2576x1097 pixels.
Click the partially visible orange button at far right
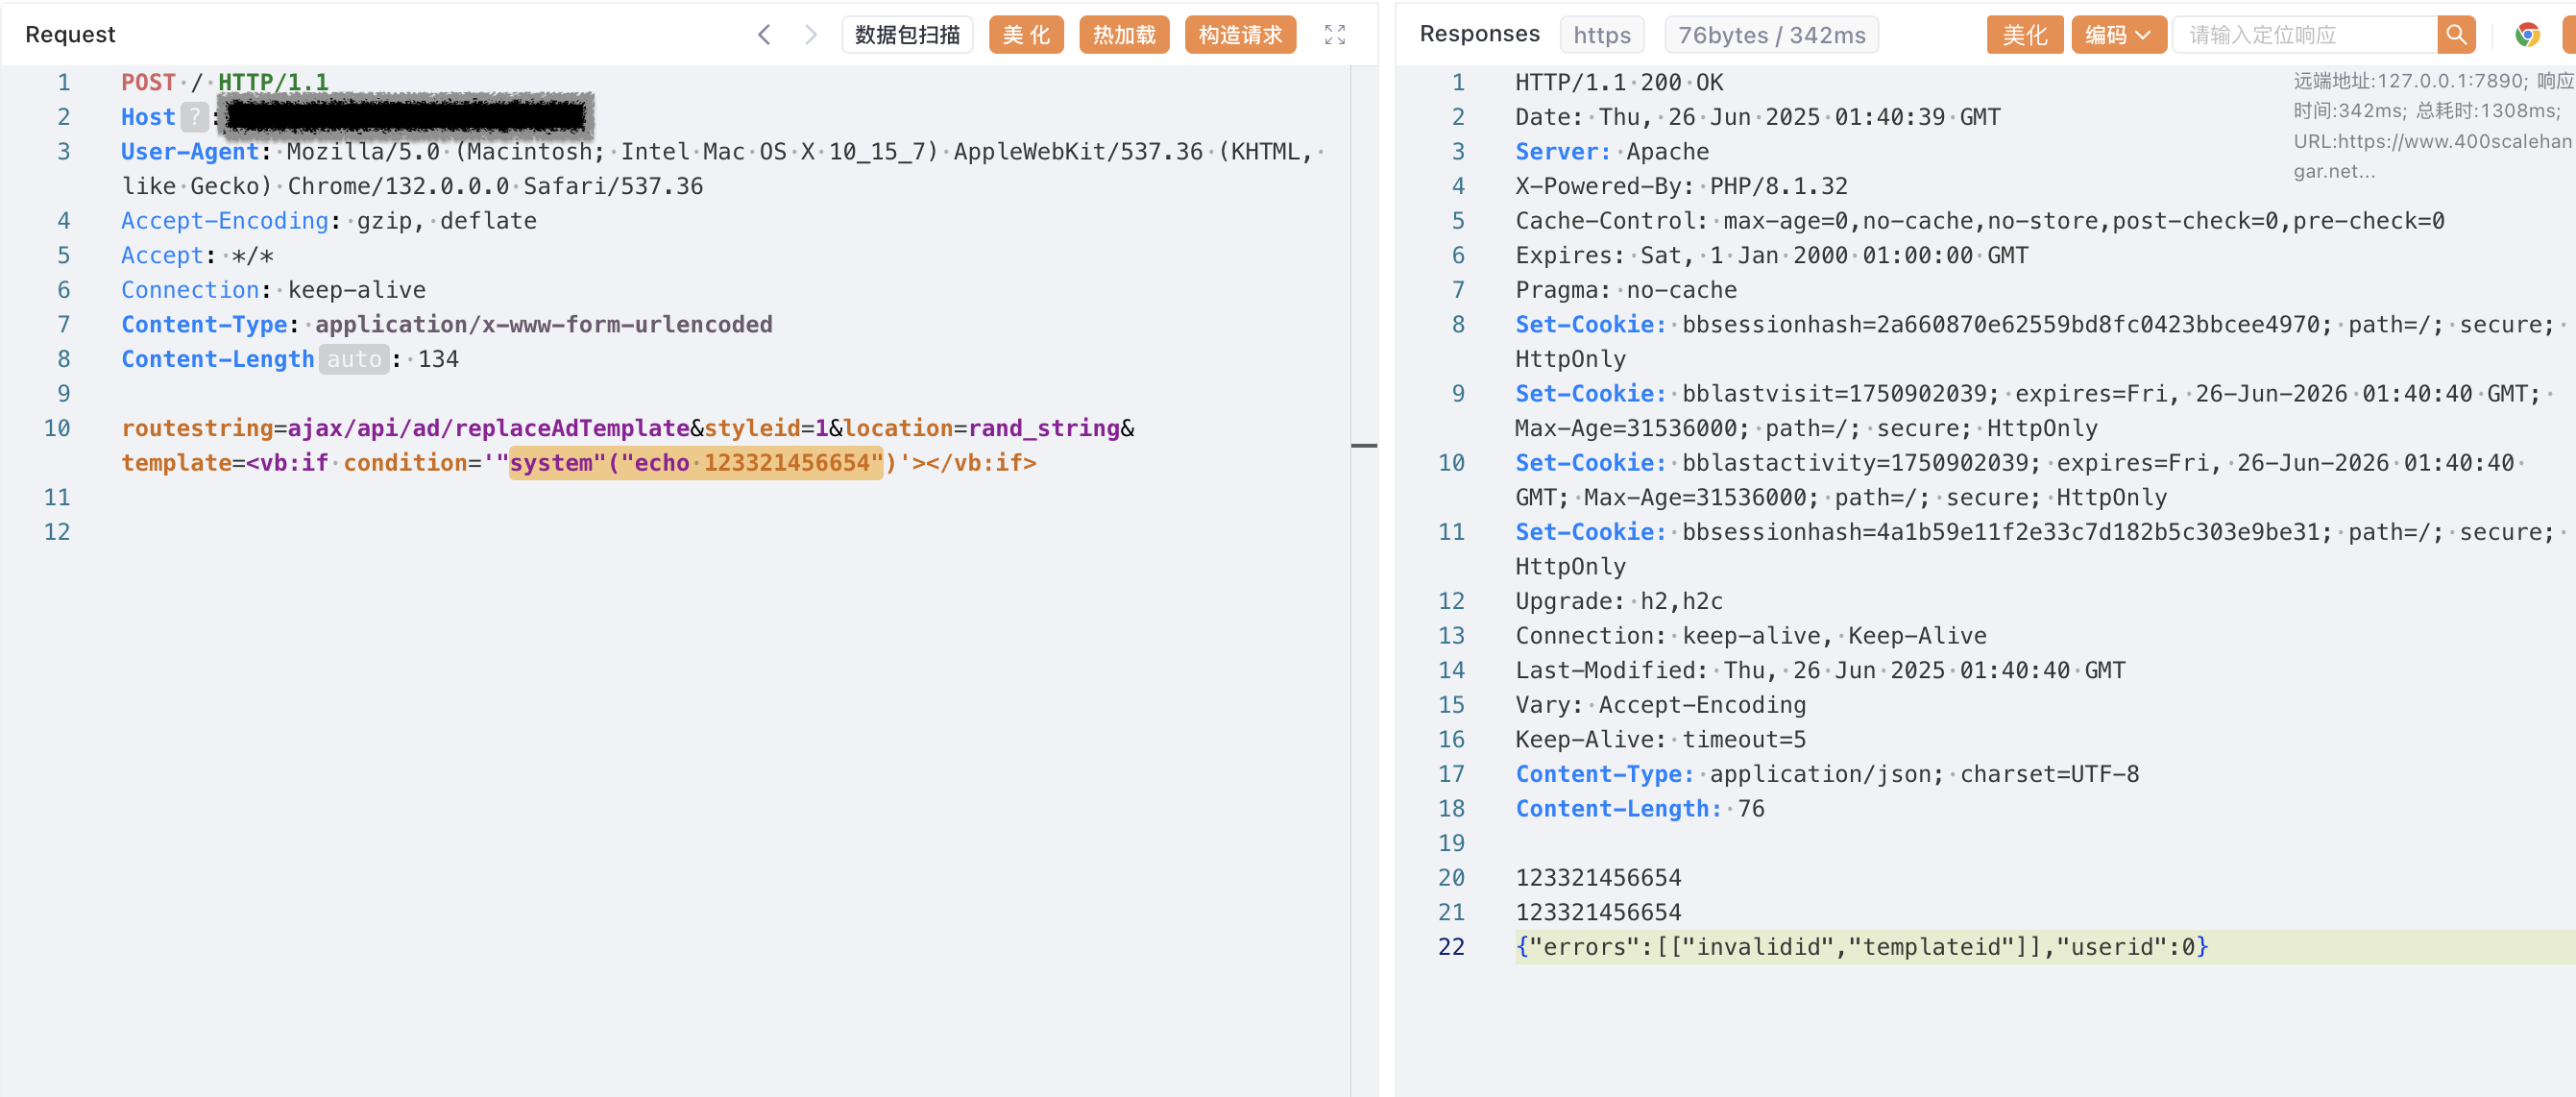click(2568, 35)
